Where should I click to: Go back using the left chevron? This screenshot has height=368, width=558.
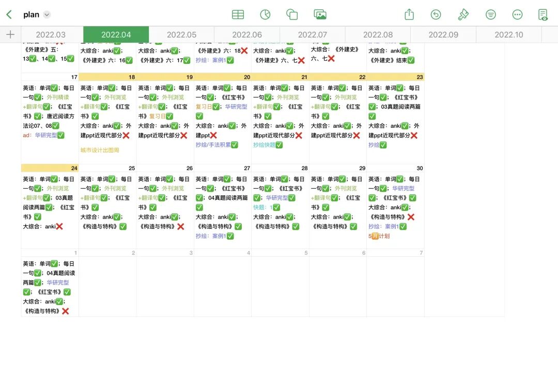click(9, 14)
